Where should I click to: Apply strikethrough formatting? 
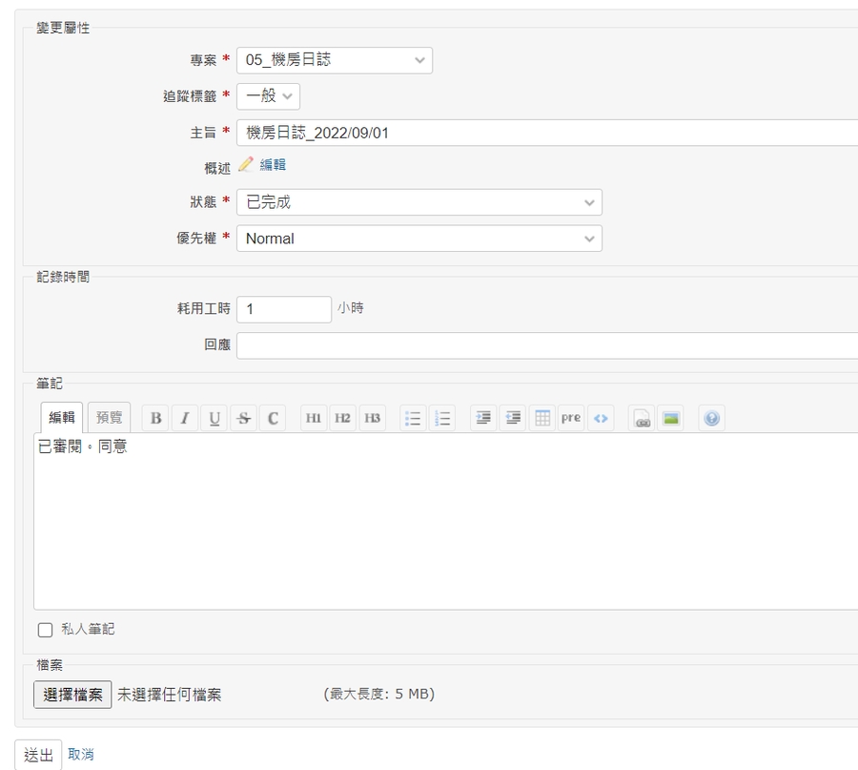(x=244, y=418)
